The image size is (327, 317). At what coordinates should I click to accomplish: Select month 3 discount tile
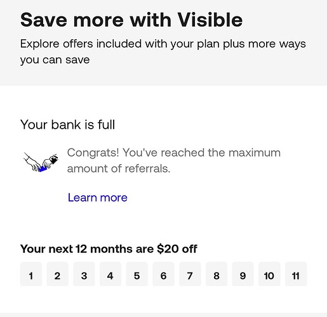click(x=84, y=274)
